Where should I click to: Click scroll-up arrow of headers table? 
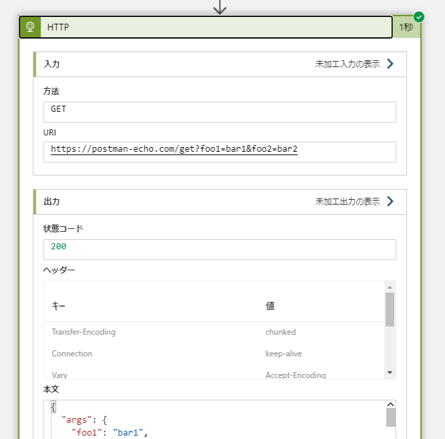[x=390, y=287]
